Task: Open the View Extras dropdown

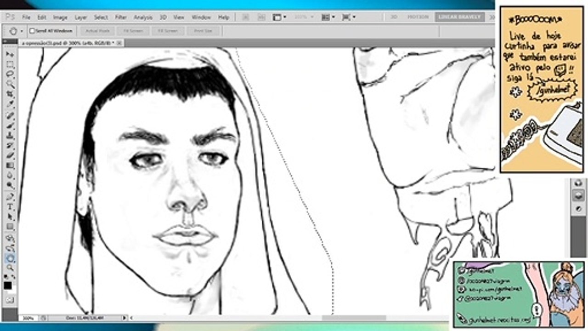Action: pos(279,17)
